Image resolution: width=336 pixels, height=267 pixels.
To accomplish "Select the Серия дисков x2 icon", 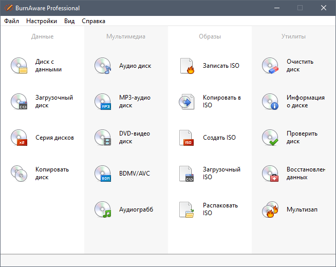I will [x=19, y=138].
